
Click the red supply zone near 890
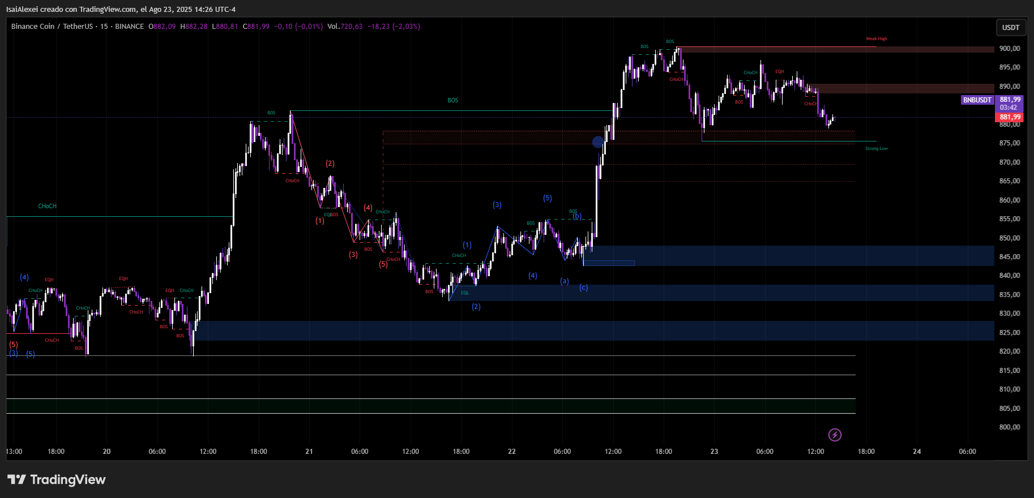900,89
